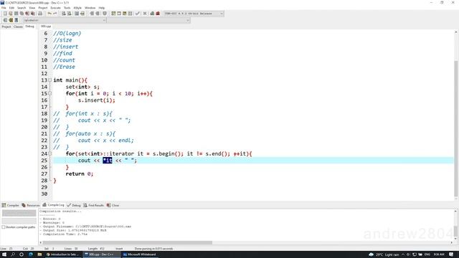The width and height of the screenshot is (459, 258).
Task: Click the s.insert(i); line of code
Action: click(97, 100)
